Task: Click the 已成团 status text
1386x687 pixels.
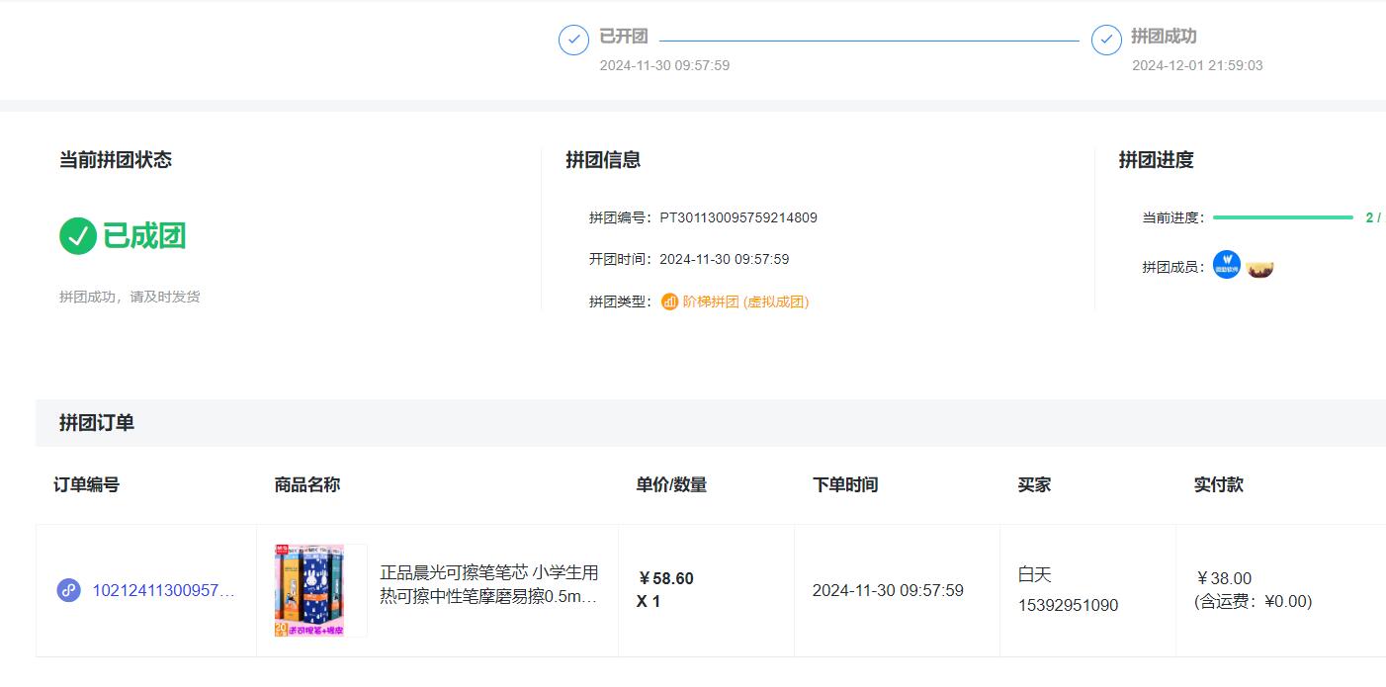Action: click(x=144, y=236)
